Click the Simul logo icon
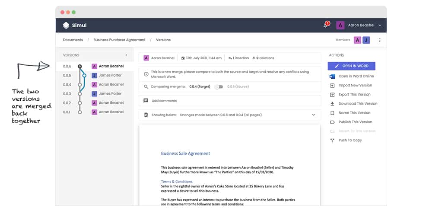 click(x=66, y=26)
